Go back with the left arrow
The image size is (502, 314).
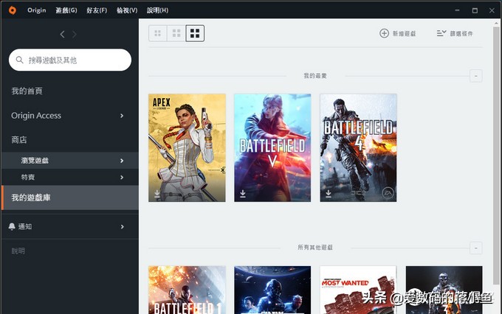(x=63, y=34)
